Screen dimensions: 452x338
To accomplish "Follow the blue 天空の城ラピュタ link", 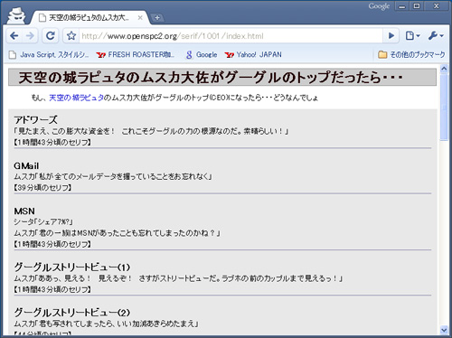I will coord(76,98).
